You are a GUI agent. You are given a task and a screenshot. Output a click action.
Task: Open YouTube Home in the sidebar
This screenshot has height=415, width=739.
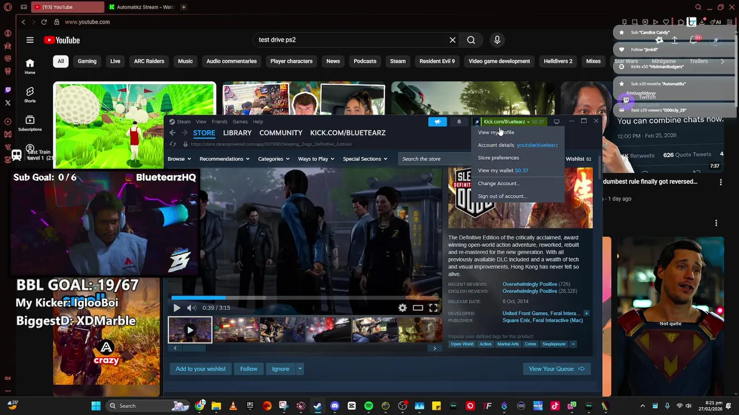pos(30,66)
